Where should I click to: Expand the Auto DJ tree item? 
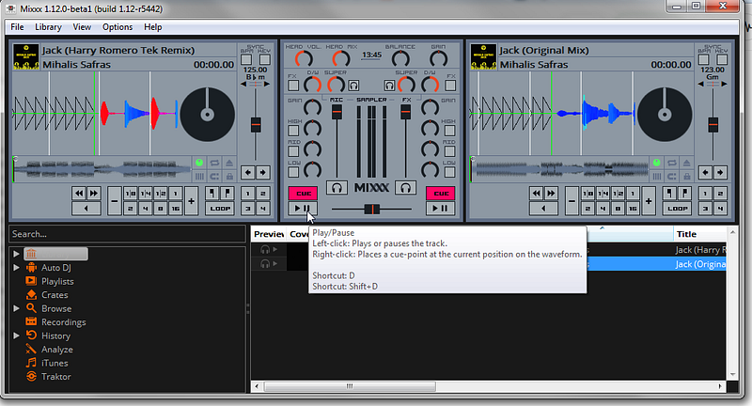[16, 268]
